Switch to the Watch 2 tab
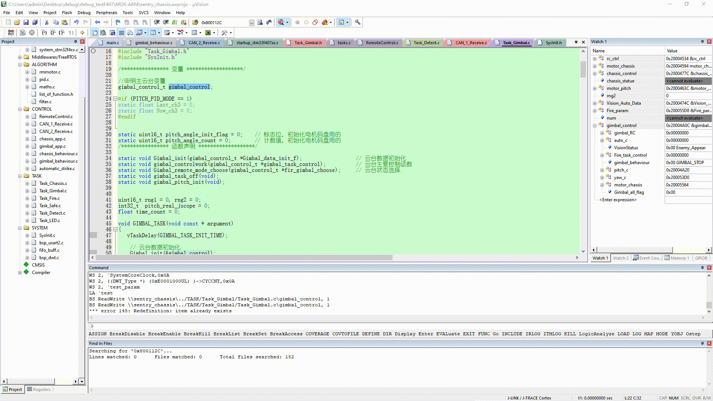The width and height of the screenshot is (713, 401). (621, 258)
